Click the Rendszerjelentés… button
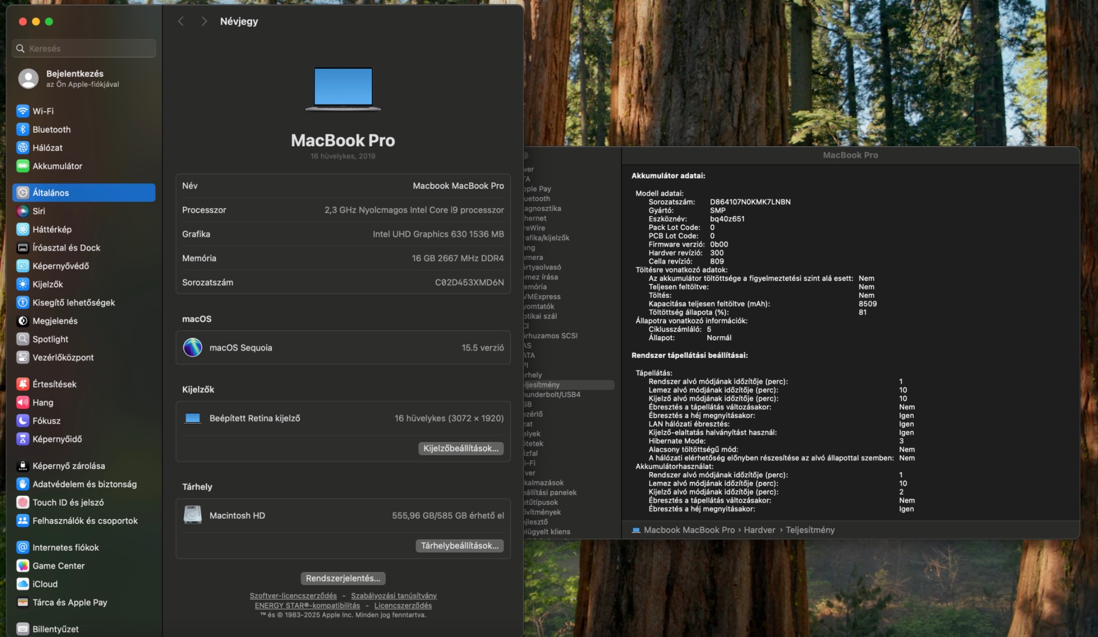The width and height of the screenshot is (1098, 637). tap(343, 578)
